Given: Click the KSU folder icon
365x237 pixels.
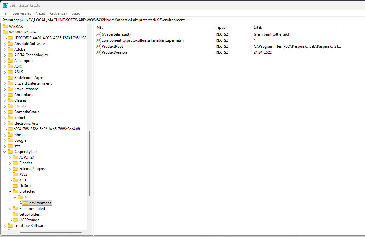Looking at the screenshot, I should coord(15,180).
